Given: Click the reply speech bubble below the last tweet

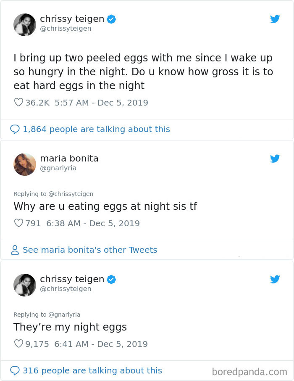Looking at the screenshot, I should point(16,370).
